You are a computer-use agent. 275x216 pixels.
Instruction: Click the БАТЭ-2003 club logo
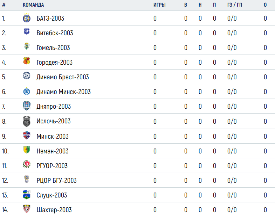point(27,18)
